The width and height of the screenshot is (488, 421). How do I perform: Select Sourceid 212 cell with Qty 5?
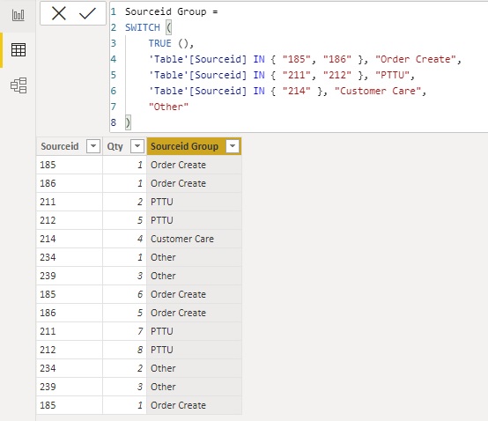coord(70,220)
